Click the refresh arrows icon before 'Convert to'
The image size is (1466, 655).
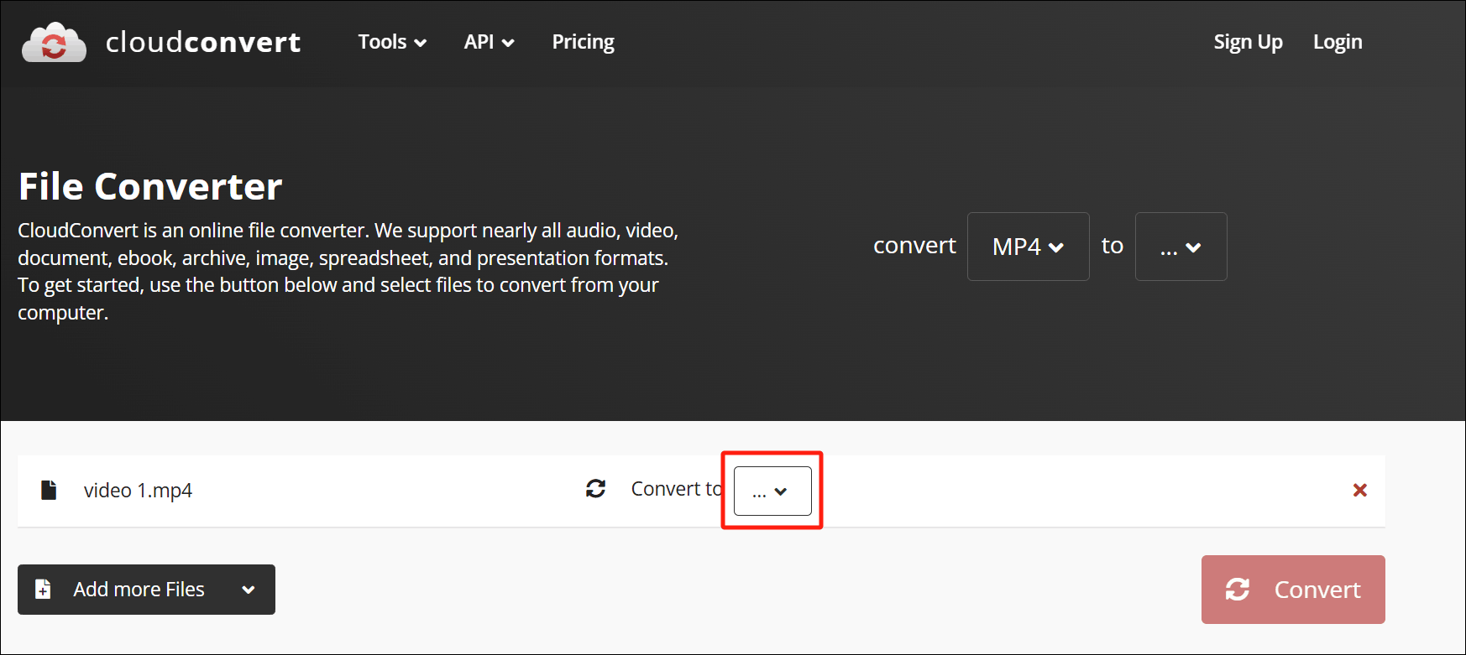(596, 489)
